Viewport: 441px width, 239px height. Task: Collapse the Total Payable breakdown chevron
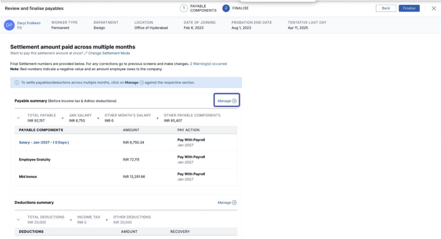19,118
